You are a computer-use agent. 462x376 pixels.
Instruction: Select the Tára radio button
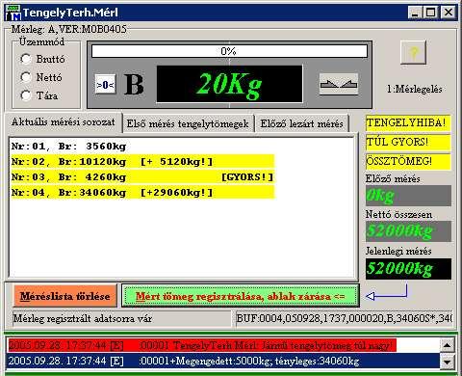pyautogui.click(x=25, y=95)
